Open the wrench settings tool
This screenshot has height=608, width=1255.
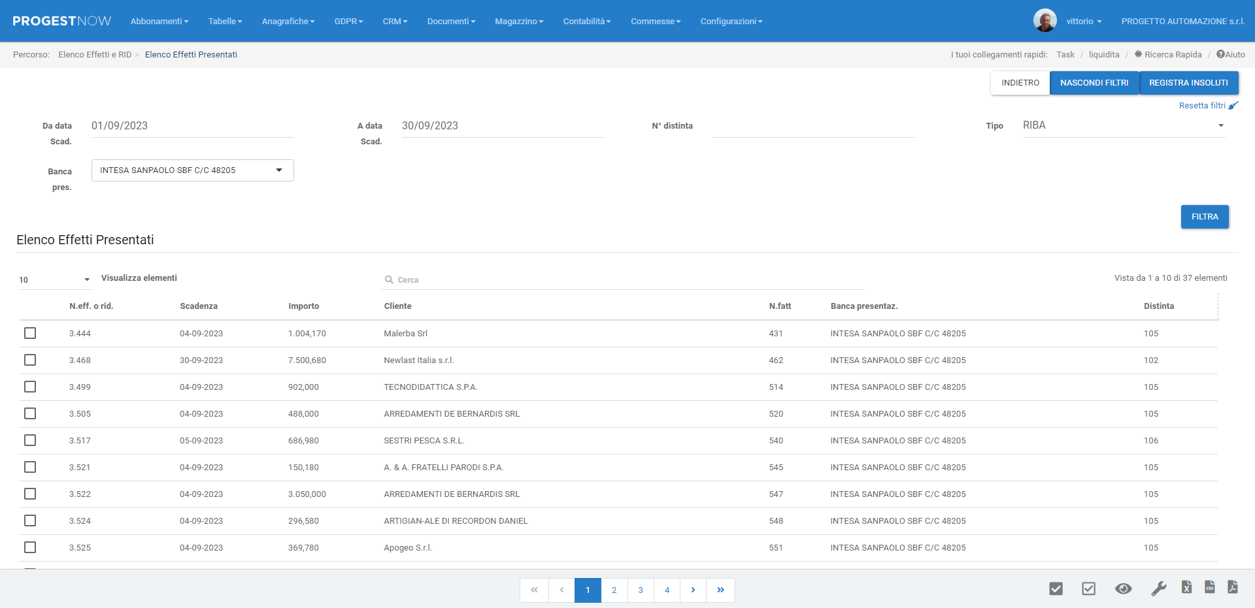point(1158,588)
